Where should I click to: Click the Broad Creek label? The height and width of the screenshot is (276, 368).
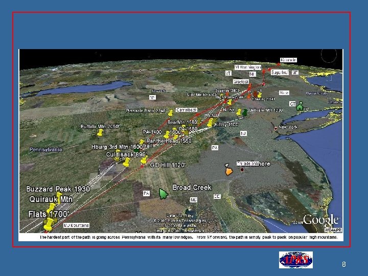pos(192,188)
